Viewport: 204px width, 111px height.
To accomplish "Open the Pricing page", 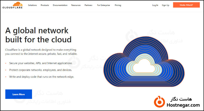I will point(118,5).
